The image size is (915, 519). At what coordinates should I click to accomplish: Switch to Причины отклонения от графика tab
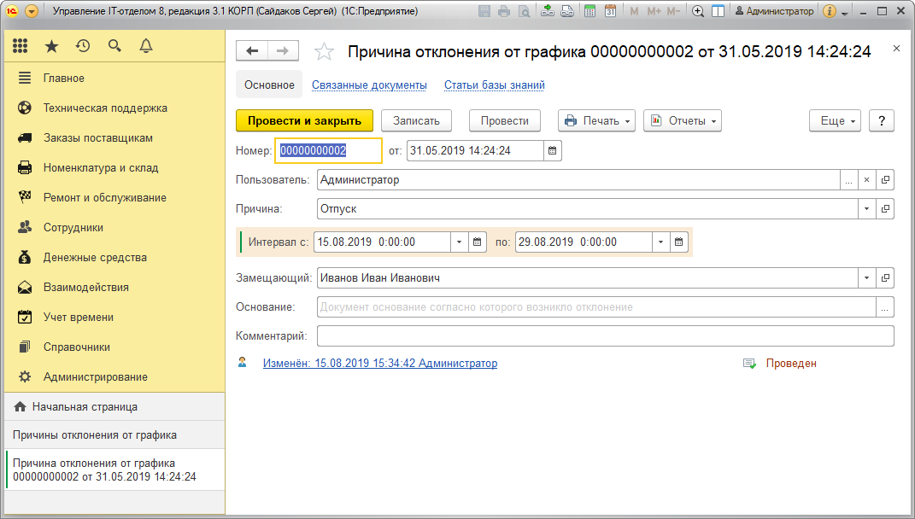(114, 435)
